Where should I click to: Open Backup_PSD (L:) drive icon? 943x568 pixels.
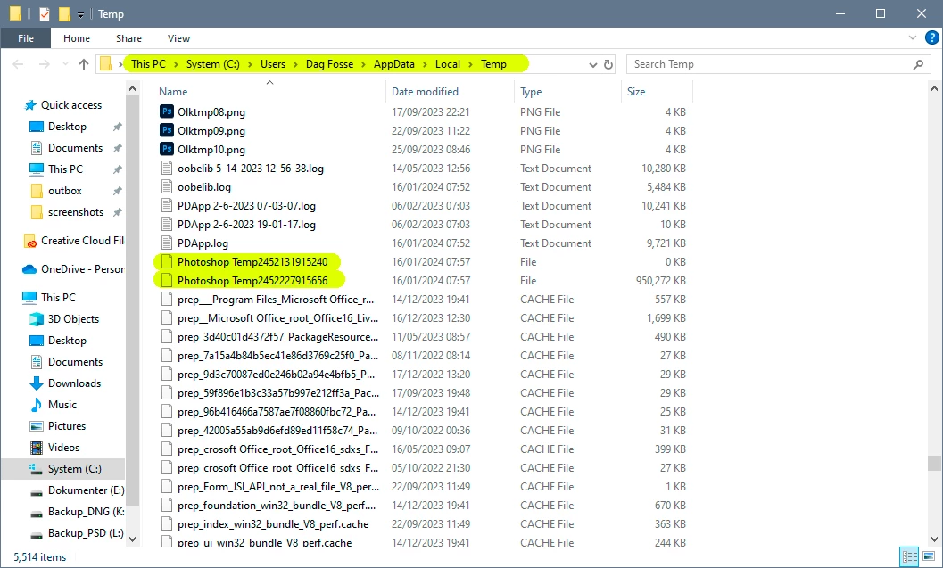(x=37, y=534)
